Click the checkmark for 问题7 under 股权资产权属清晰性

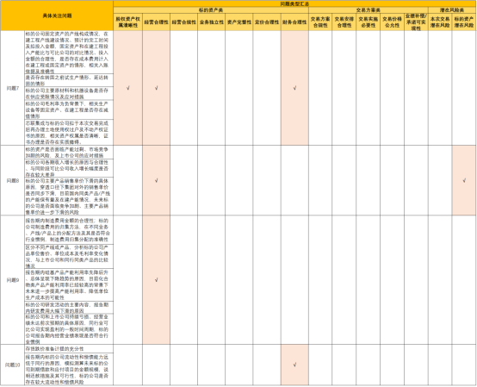[x=128, y=88]
